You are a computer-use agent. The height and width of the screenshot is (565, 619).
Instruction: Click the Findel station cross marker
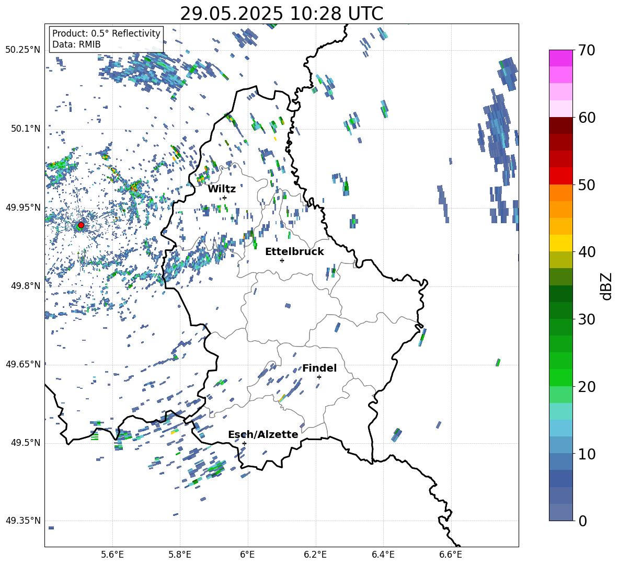[319, 377]
